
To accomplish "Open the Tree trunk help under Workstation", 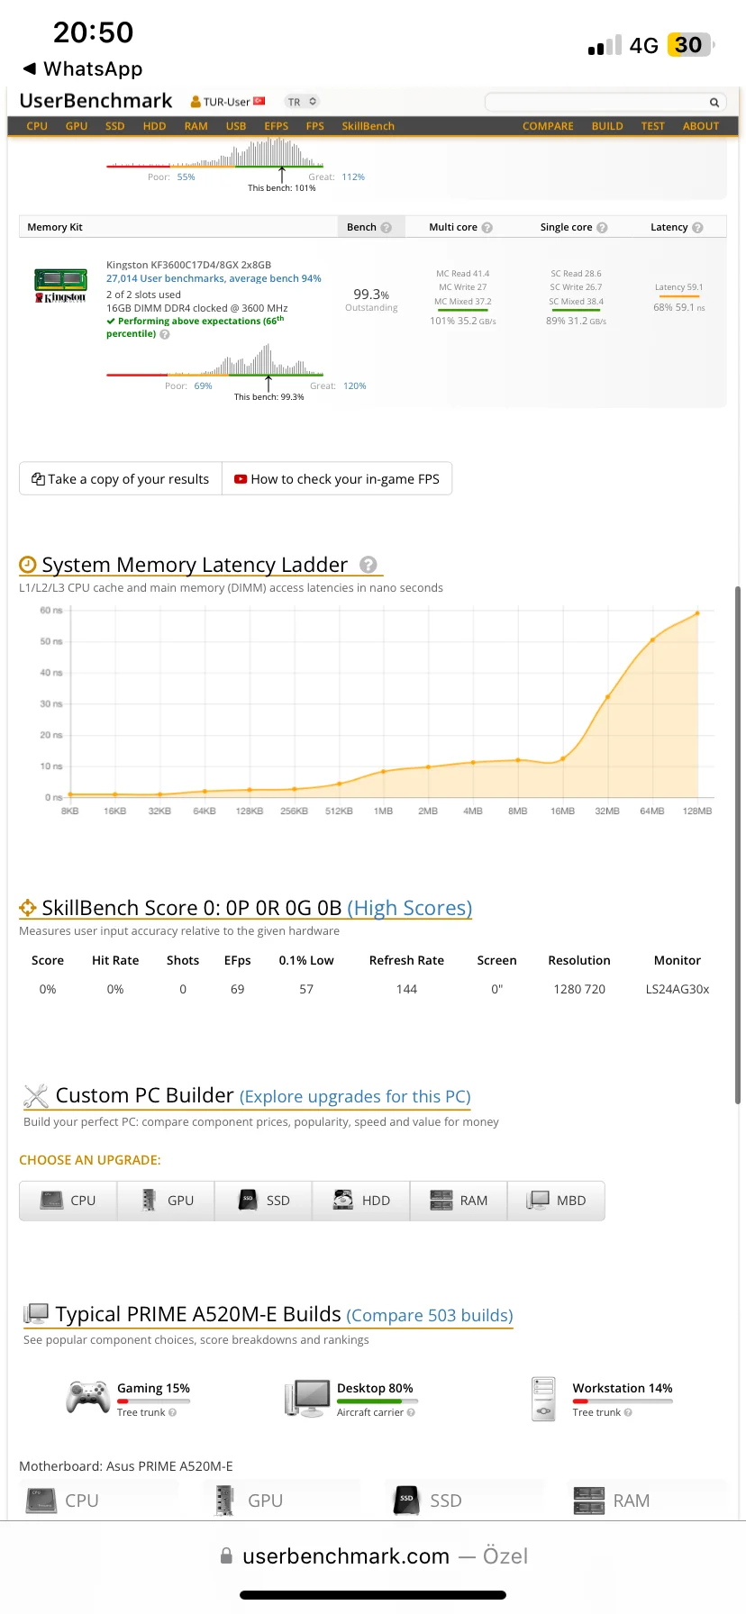I will (x=628, y=1412).
